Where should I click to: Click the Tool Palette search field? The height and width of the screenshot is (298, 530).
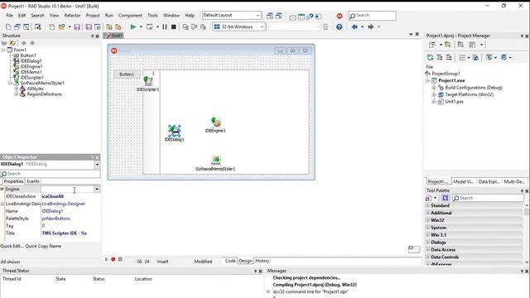coord(488,198)
